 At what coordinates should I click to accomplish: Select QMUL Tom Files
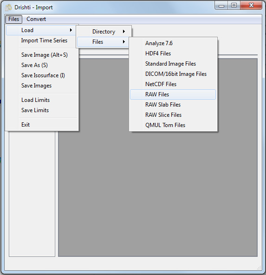pos(165,125)
